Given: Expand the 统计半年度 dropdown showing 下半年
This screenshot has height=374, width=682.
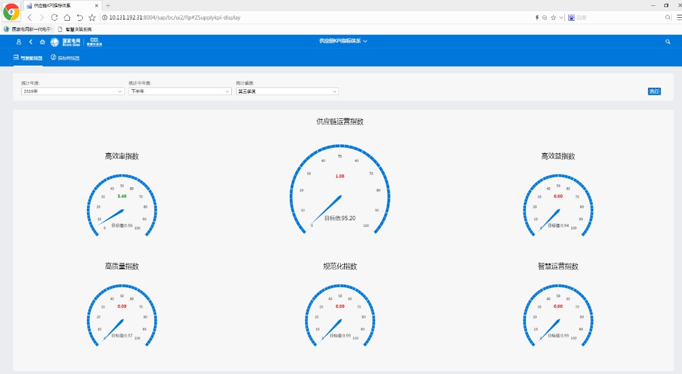Looking at the screenshot, I should (179, 92).
